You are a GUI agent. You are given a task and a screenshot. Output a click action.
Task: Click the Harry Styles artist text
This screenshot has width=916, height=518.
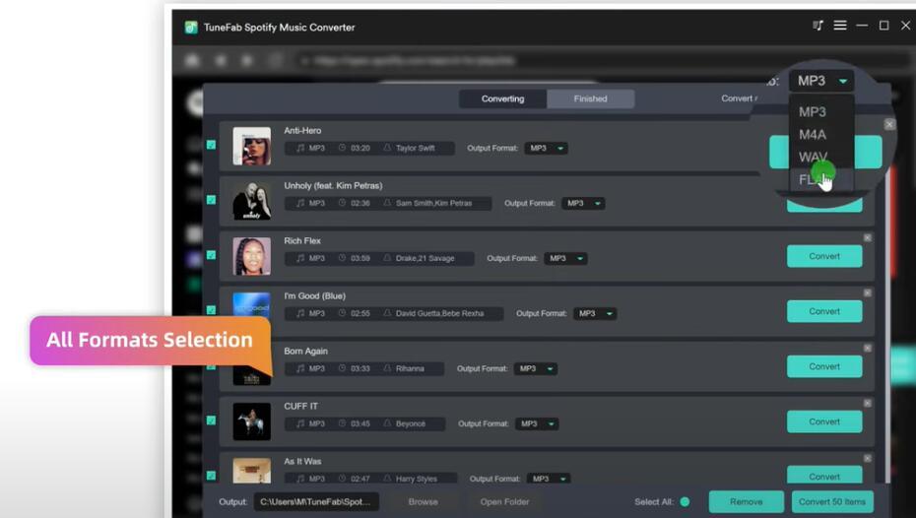click(416, 479)
